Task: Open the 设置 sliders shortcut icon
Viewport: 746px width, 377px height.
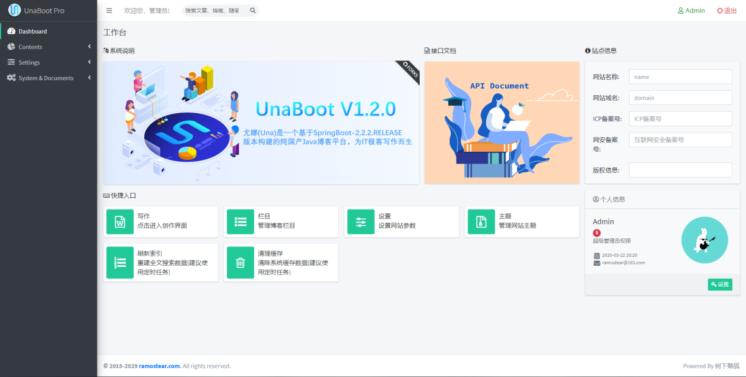Action: coord(361,221)
